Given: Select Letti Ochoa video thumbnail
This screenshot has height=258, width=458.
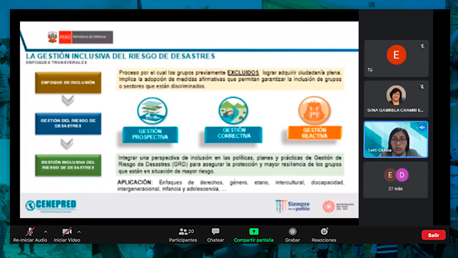Looking at the screenshot, I should [x=396, y=139].
